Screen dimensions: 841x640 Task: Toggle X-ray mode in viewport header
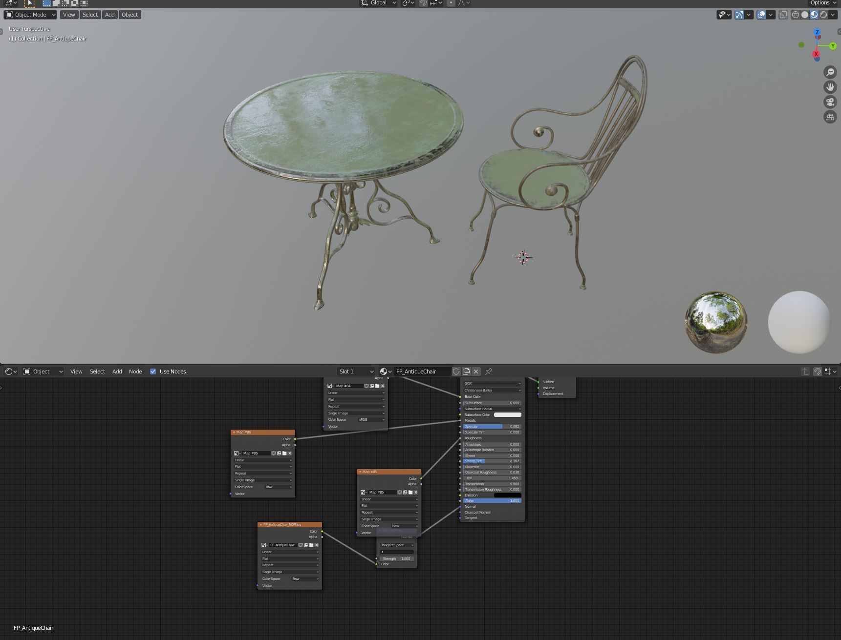(783, 15)
